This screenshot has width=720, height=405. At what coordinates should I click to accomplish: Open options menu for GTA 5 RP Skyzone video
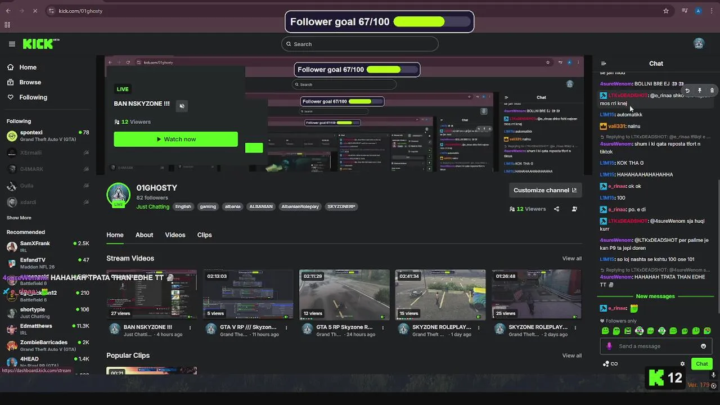click(x=382, y=327)
